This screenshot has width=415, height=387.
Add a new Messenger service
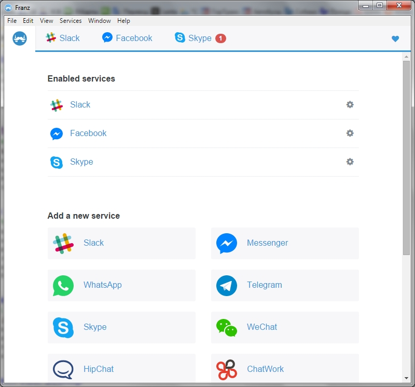tap(285, 243)
